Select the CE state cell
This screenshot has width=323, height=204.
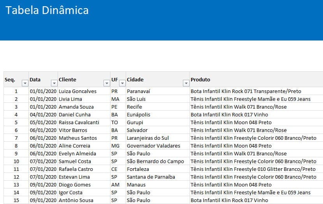click(118, 169)
